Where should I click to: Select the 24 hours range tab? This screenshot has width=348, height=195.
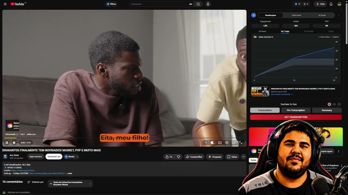coord(262,31)
